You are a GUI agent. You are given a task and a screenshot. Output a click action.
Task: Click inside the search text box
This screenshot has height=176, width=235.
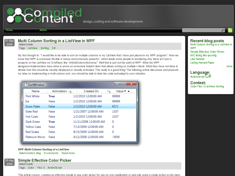click(x=201, y=30)
